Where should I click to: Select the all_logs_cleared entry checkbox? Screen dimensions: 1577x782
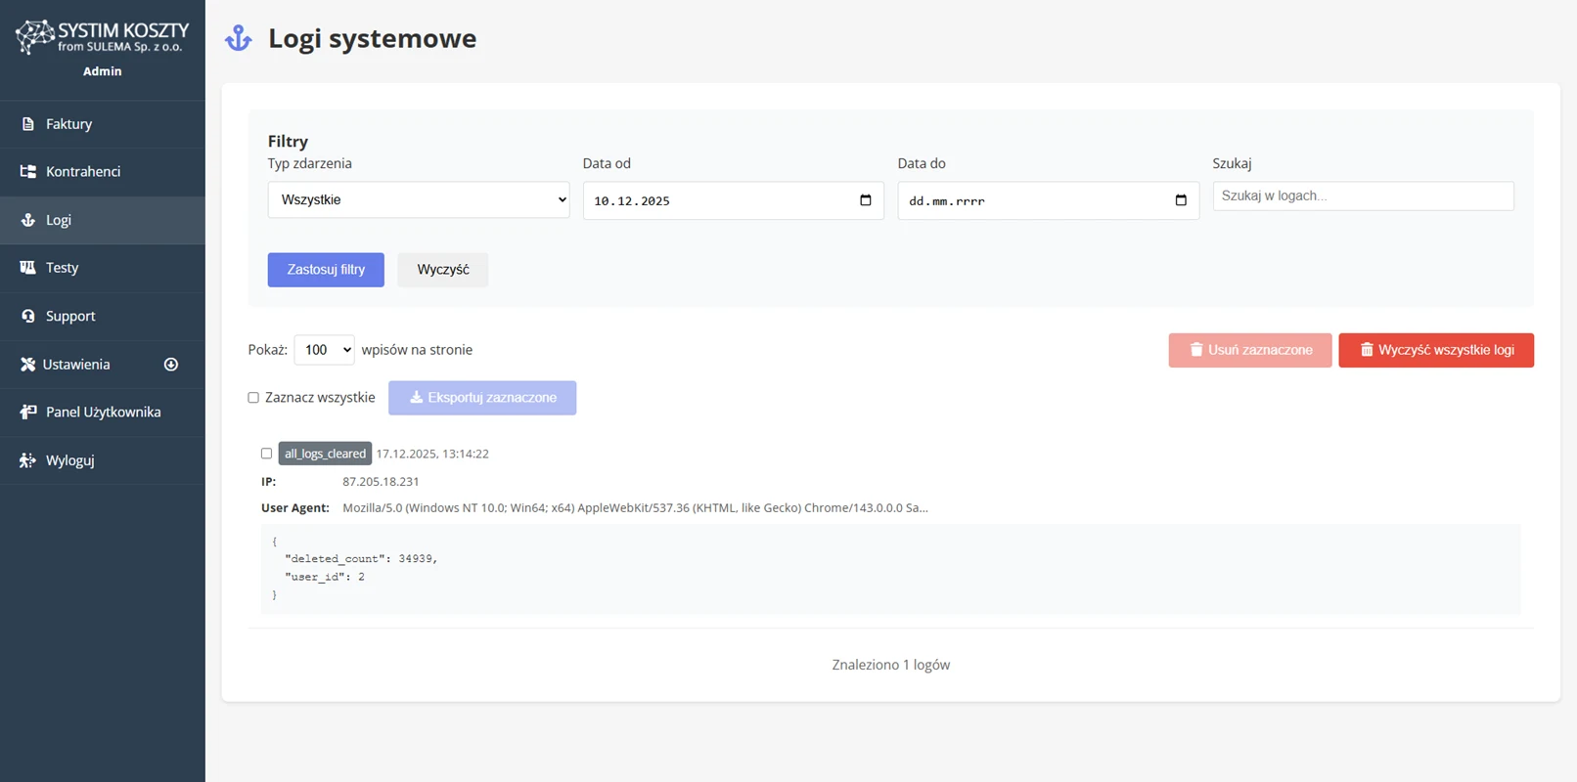[x=266, y=454]
